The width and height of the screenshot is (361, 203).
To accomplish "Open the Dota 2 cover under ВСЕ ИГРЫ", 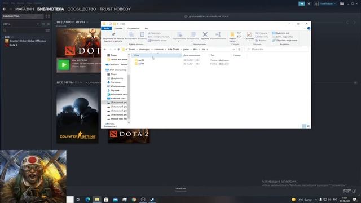I will (x=129, y=136).
